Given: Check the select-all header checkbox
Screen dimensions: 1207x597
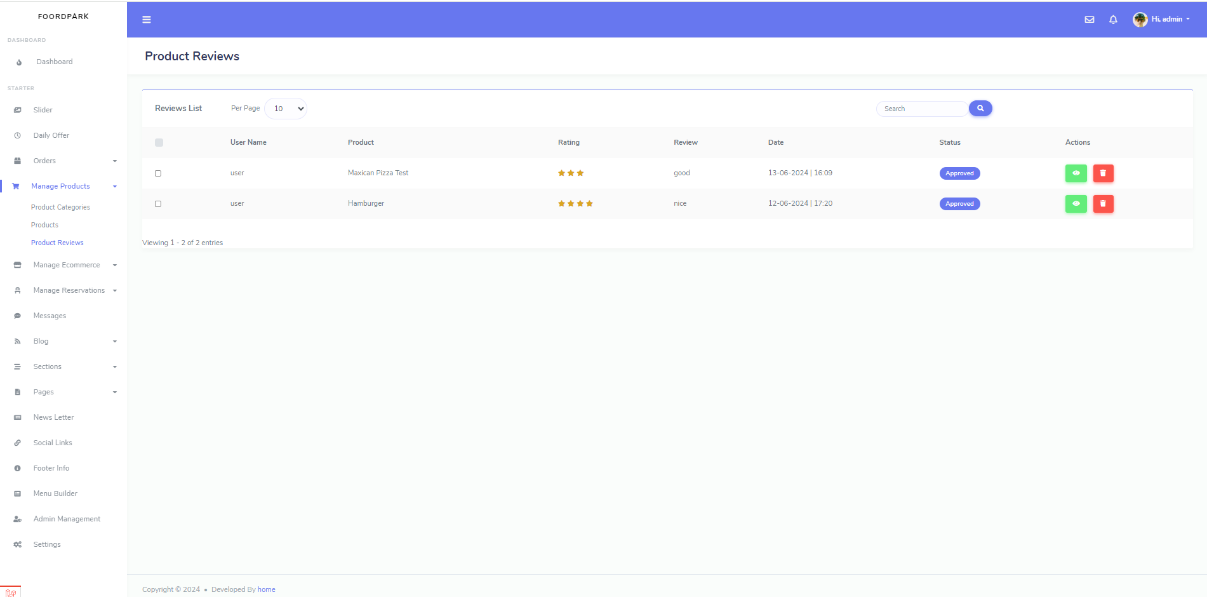Looking at the screenshot, I should click(x=159, y=142).
